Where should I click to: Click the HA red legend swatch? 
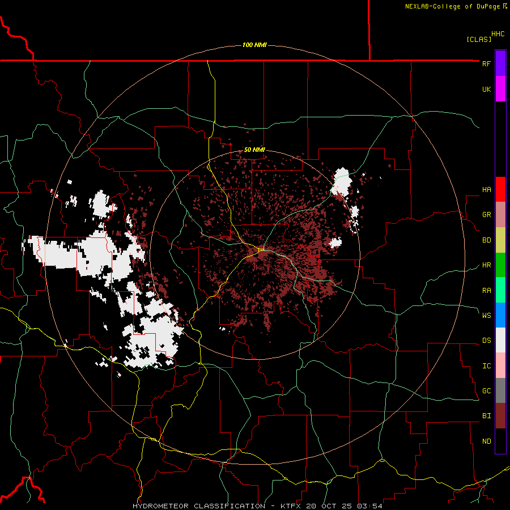[500, 189]
